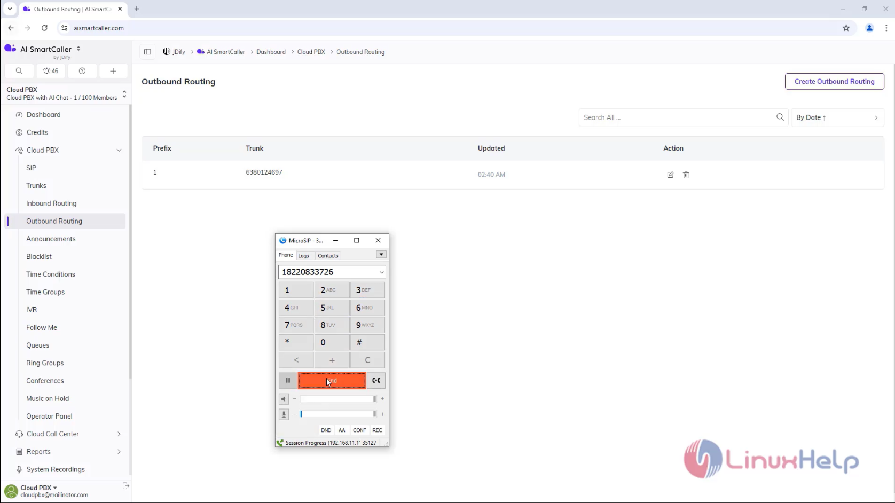The image size is (895, 503).
Task: Expand the Reports section
Action: click(x=119, y=452)
